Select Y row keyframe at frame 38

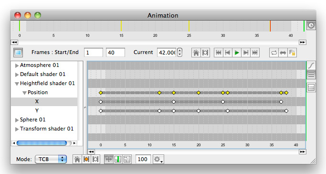(x=286, y=111)
